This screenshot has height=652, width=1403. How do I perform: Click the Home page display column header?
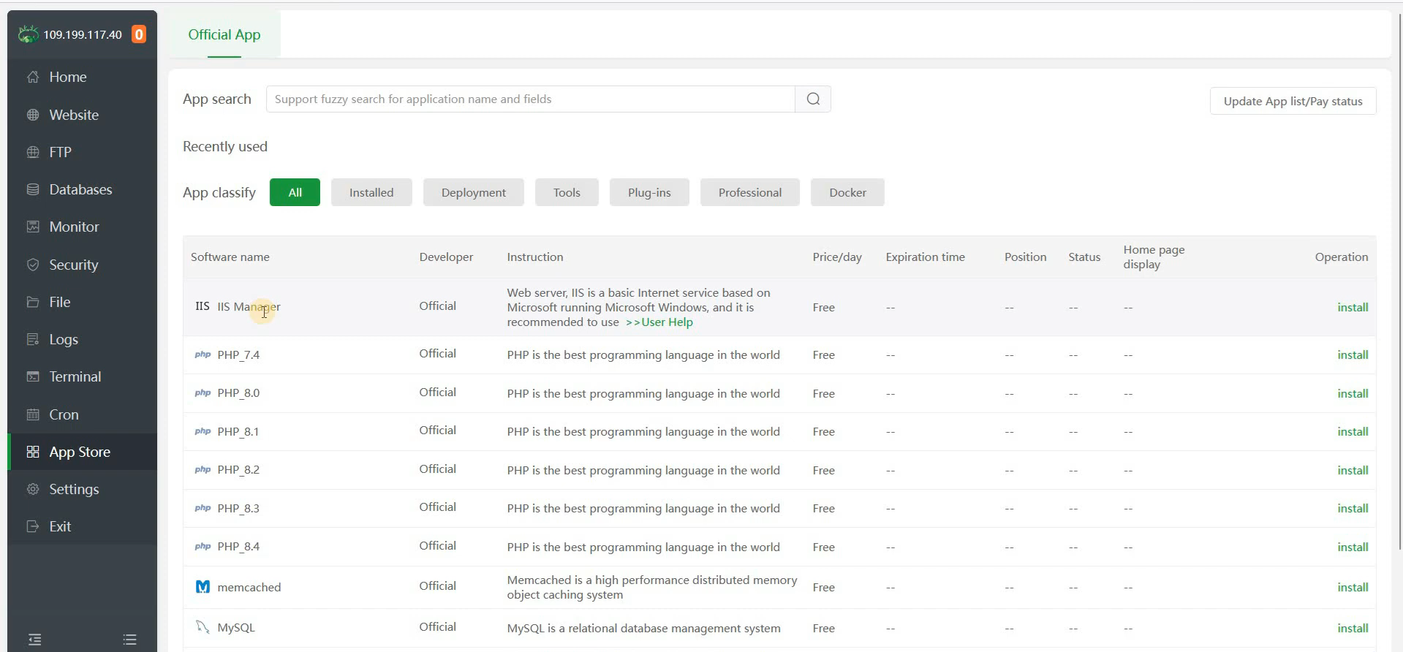(1154, 257)
